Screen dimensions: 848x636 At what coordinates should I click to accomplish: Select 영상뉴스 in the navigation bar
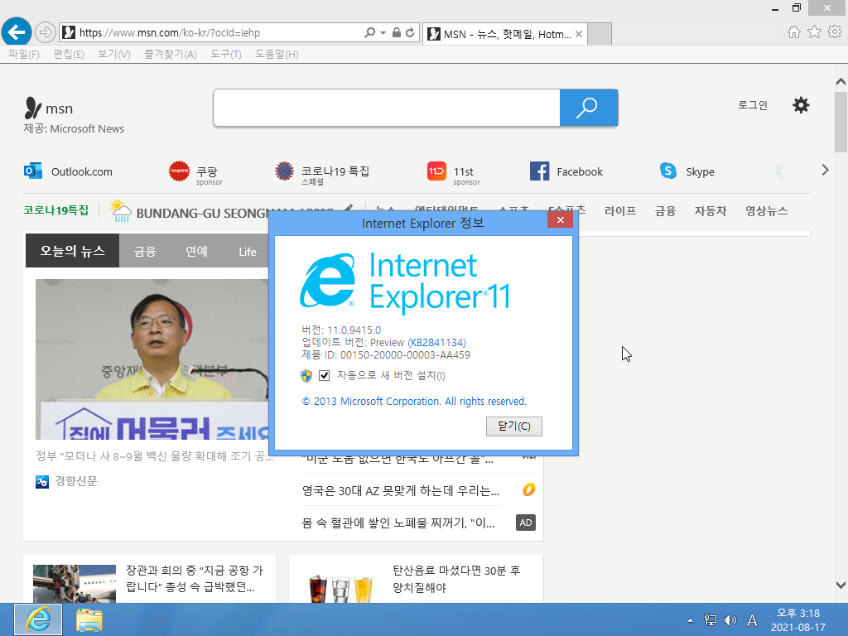click(x=766, y=211)
